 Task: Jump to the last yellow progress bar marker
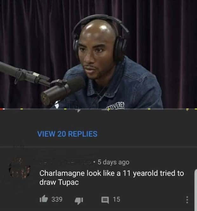coord(195,109)
